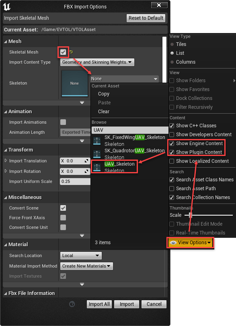Collapse the Mesh section
236x326 pixels.
tap(6, 42)
